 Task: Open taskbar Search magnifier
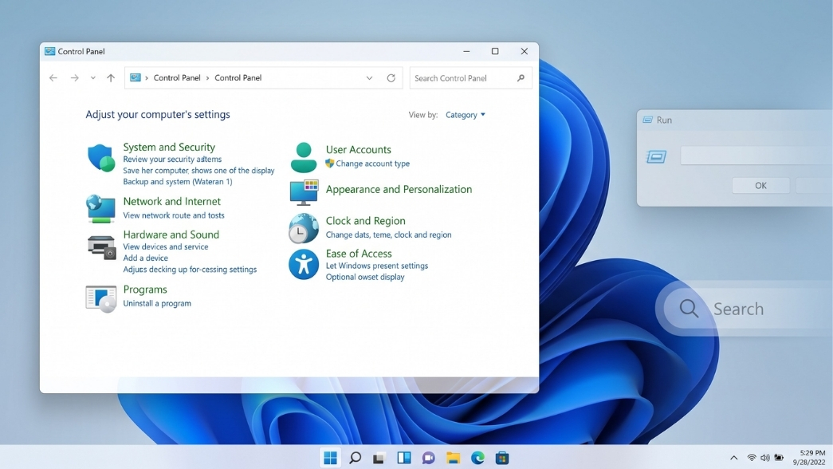pyautogui.click(x=355, y=457)
